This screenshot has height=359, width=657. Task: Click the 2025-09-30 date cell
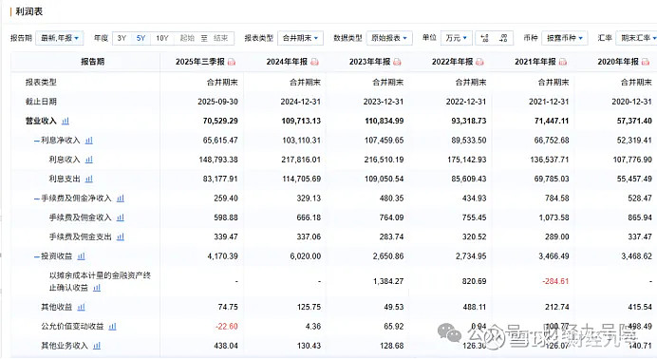(x=217, y=102)
